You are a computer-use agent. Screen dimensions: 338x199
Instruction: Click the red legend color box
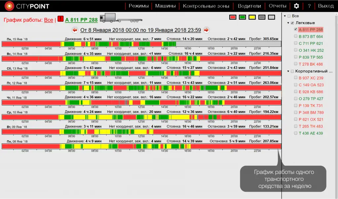click(x=233, y=17)
